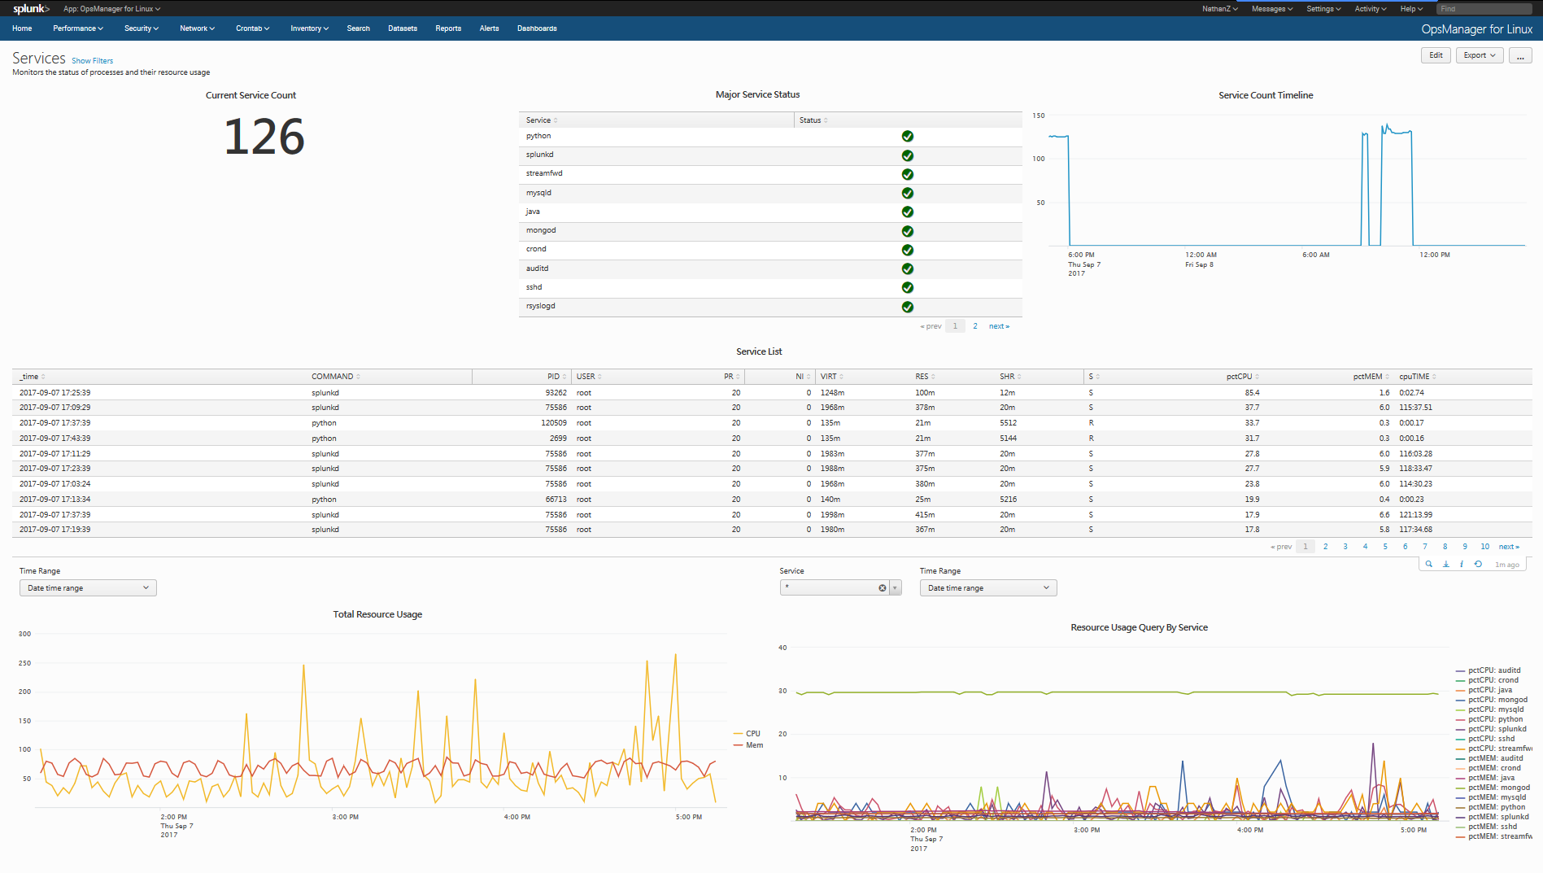Expand the Performance menu
The height and width of the screenshot is (873, 1543).
tap(78, 28)
